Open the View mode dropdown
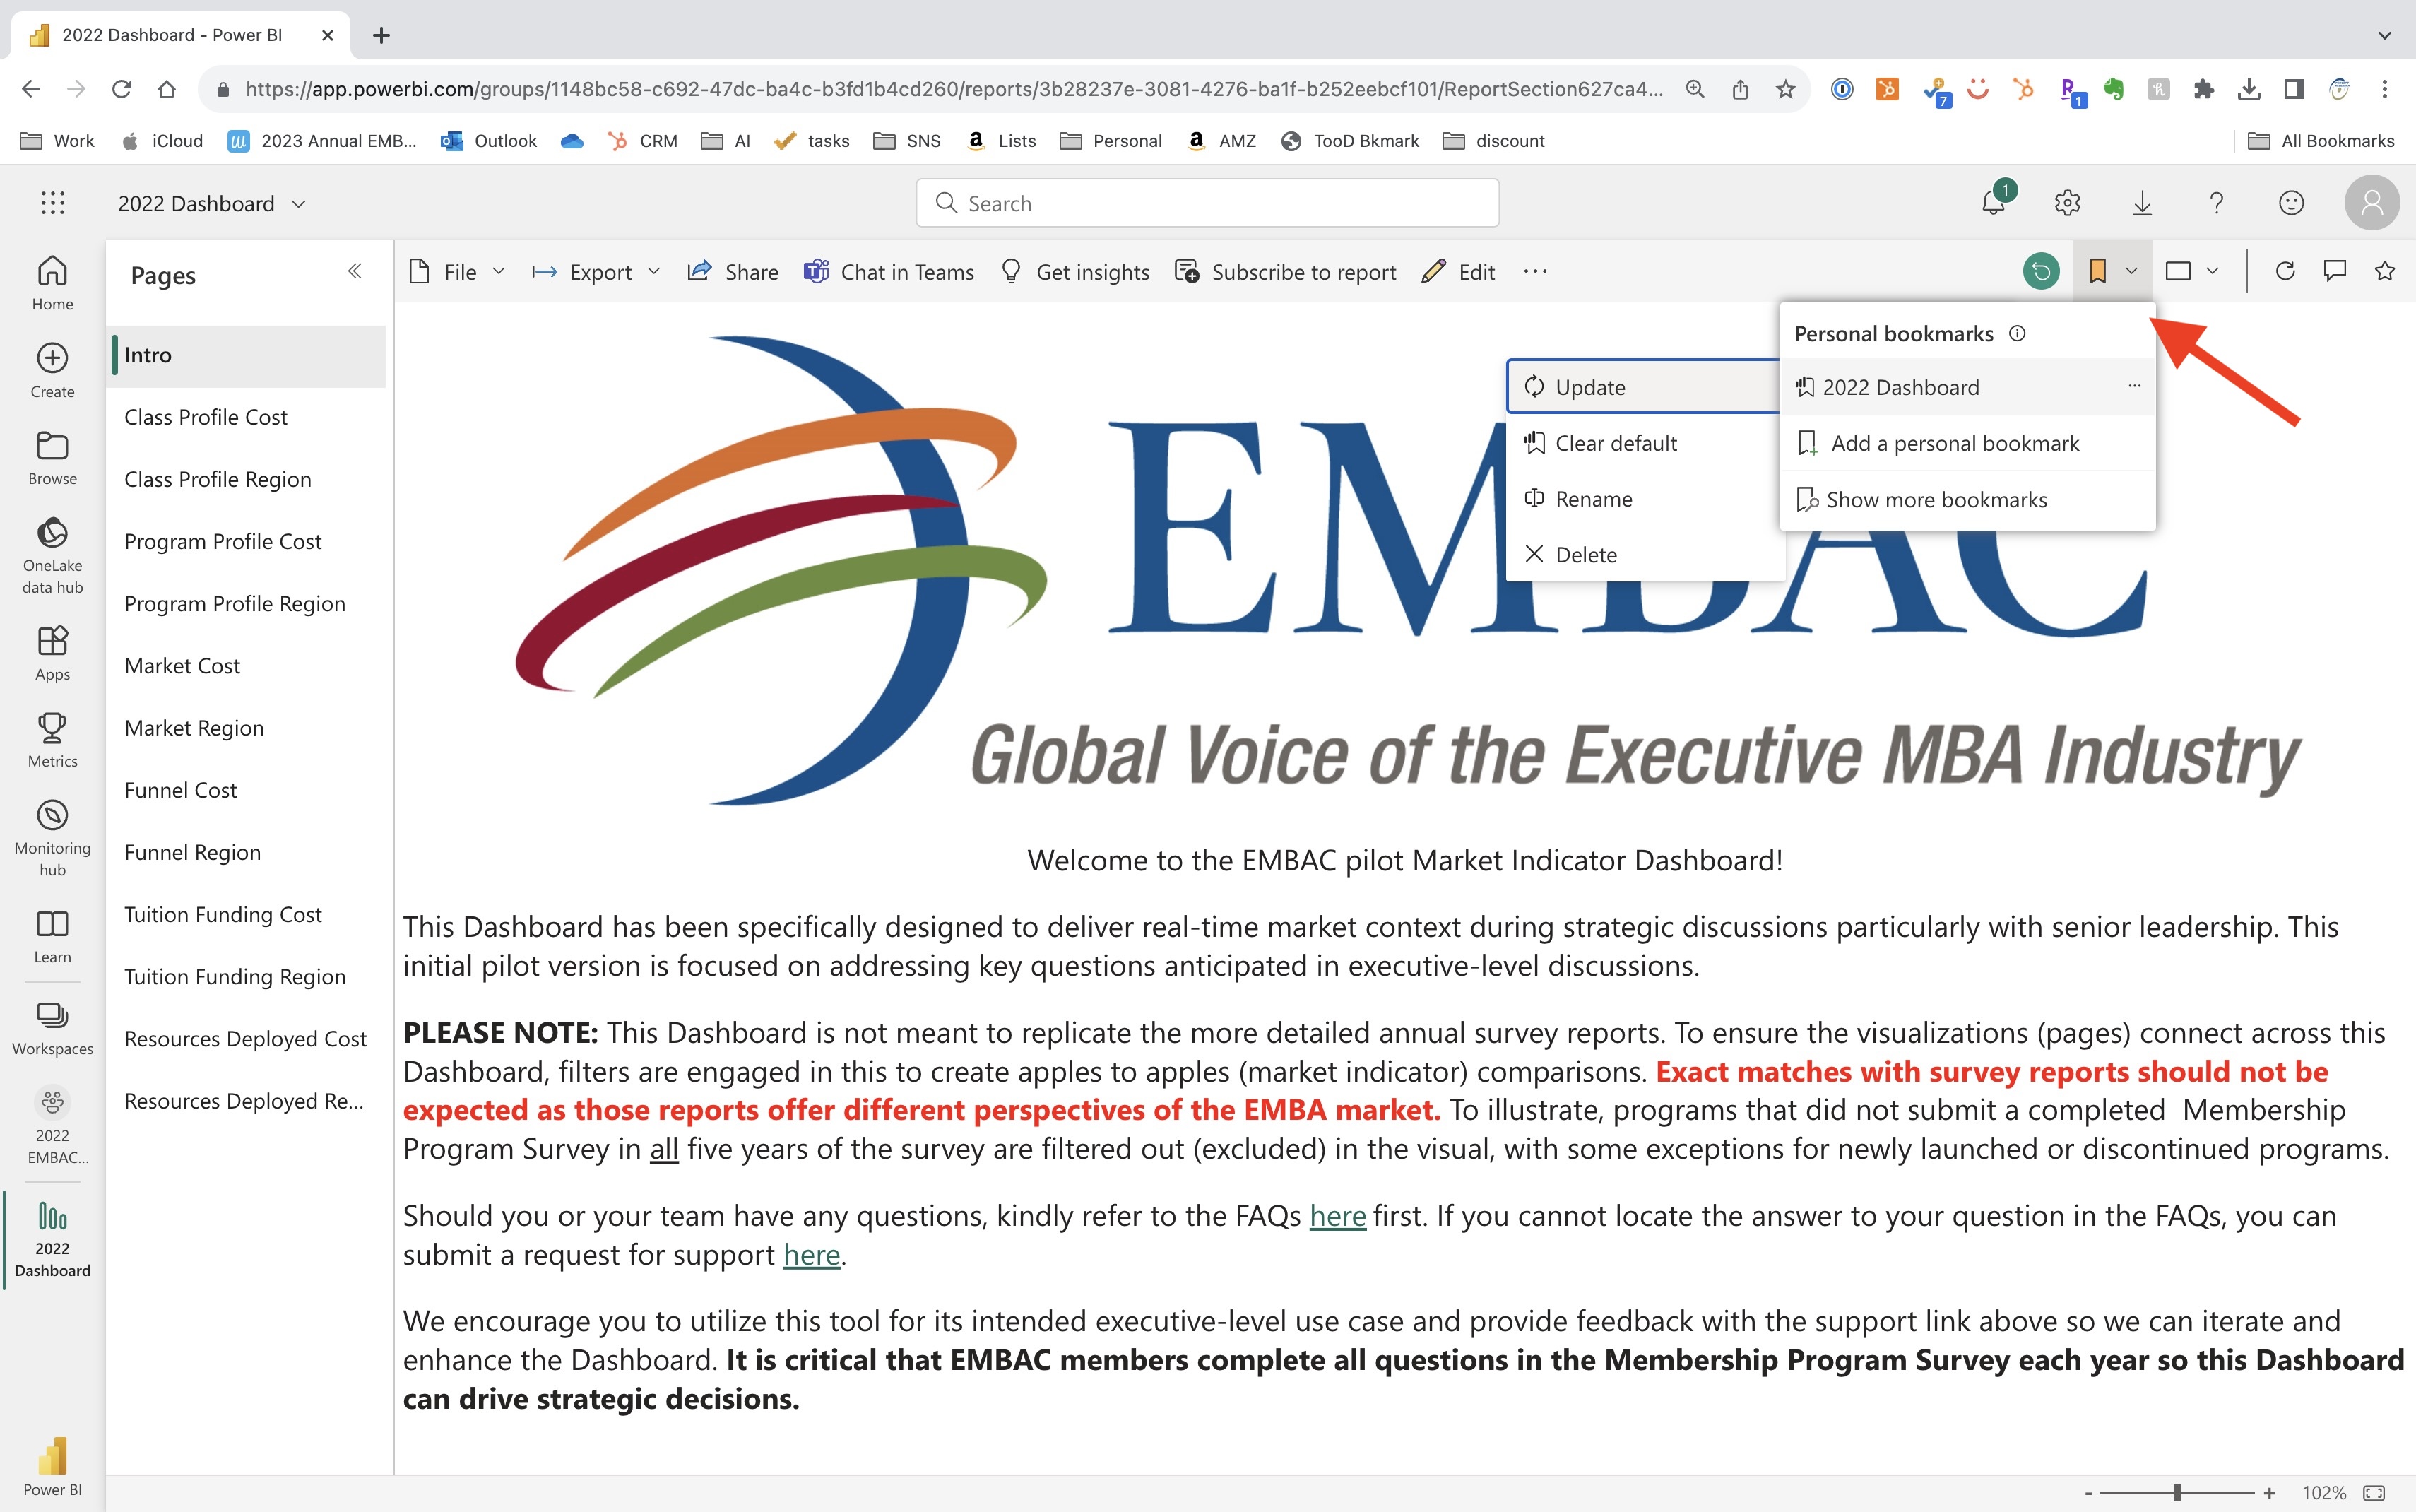The width and height of the screenshot is (2416, 1512). click(x=2191, y=271)
